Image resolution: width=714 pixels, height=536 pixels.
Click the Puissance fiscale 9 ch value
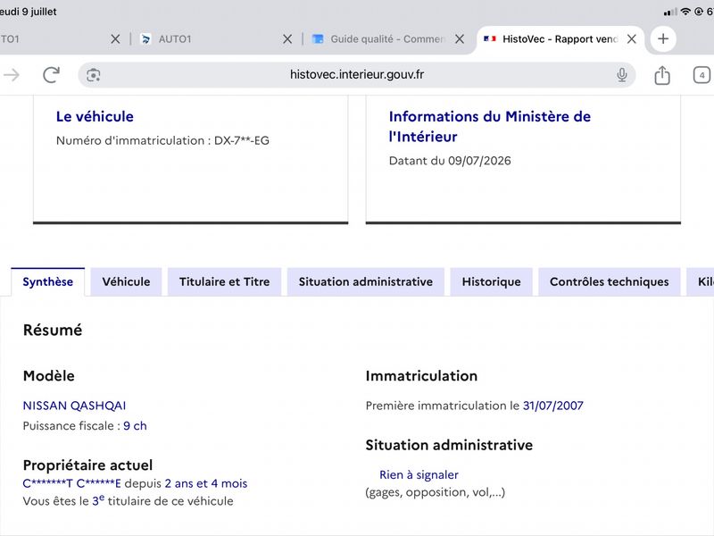135,426
